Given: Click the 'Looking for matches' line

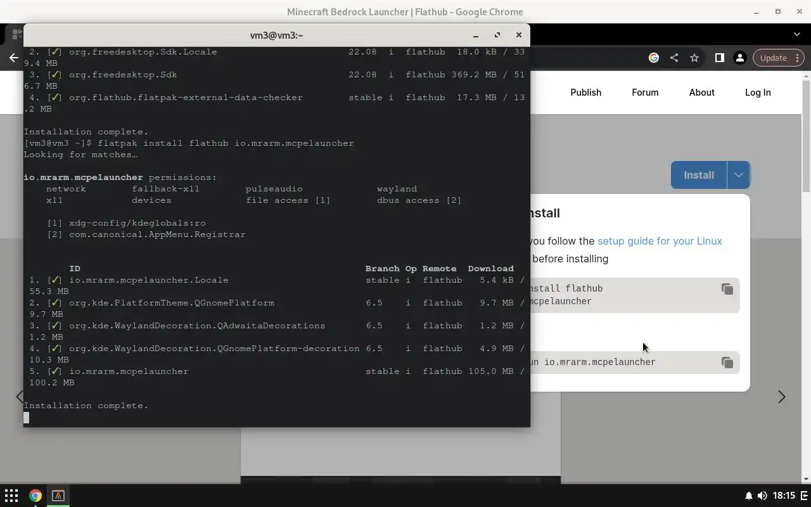Looking at the screenshot, I should [x=80, y=155].
